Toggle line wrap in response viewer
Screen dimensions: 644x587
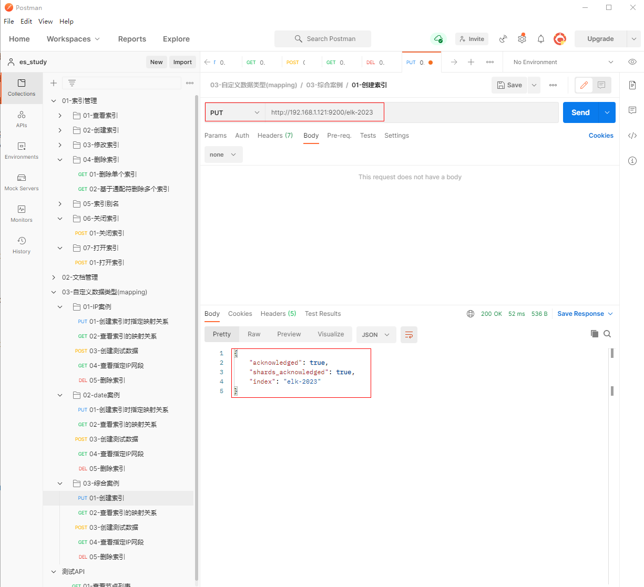[408, 335]
